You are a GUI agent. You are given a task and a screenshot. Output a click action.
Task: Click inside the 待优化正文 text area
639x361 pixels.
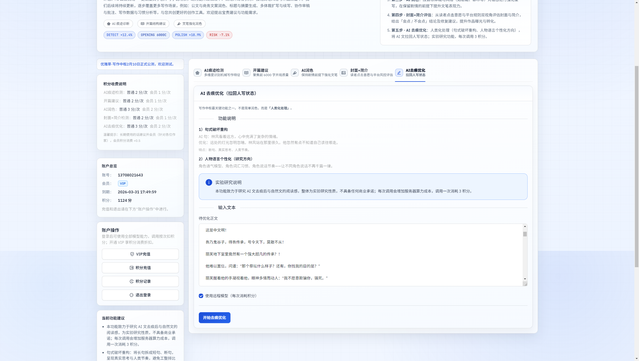[360, 255]
